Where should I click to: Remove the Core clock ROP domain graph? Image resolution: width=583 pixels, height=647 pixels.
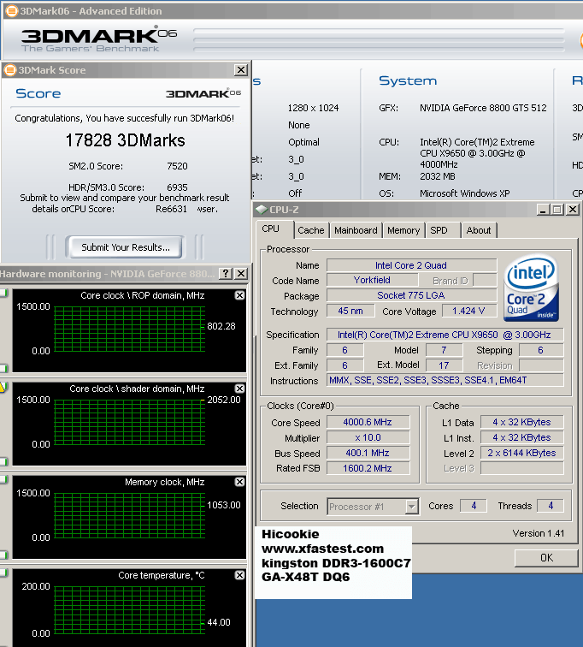point(240,295)
